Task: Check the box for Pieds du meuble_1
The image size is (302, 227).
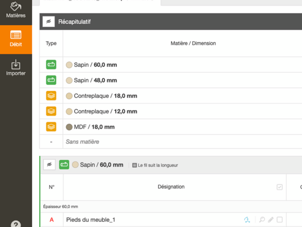Action: 280,219
